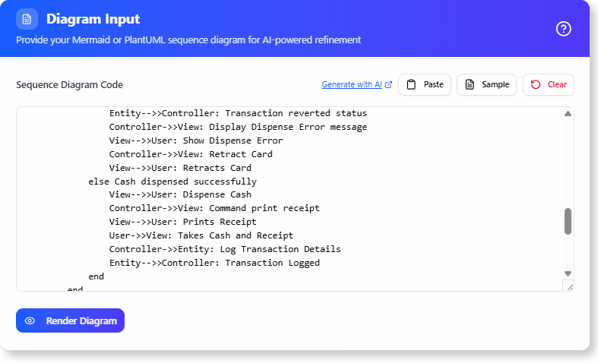Place cursor on "else Cash dispensed successfully" line
Viewport: 598px width, 363px height.
click(172, 181)
